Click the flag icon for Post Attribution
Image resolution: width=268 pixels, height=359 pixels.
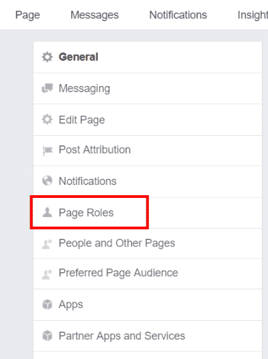pyautogui.click(x=47, y=150)
